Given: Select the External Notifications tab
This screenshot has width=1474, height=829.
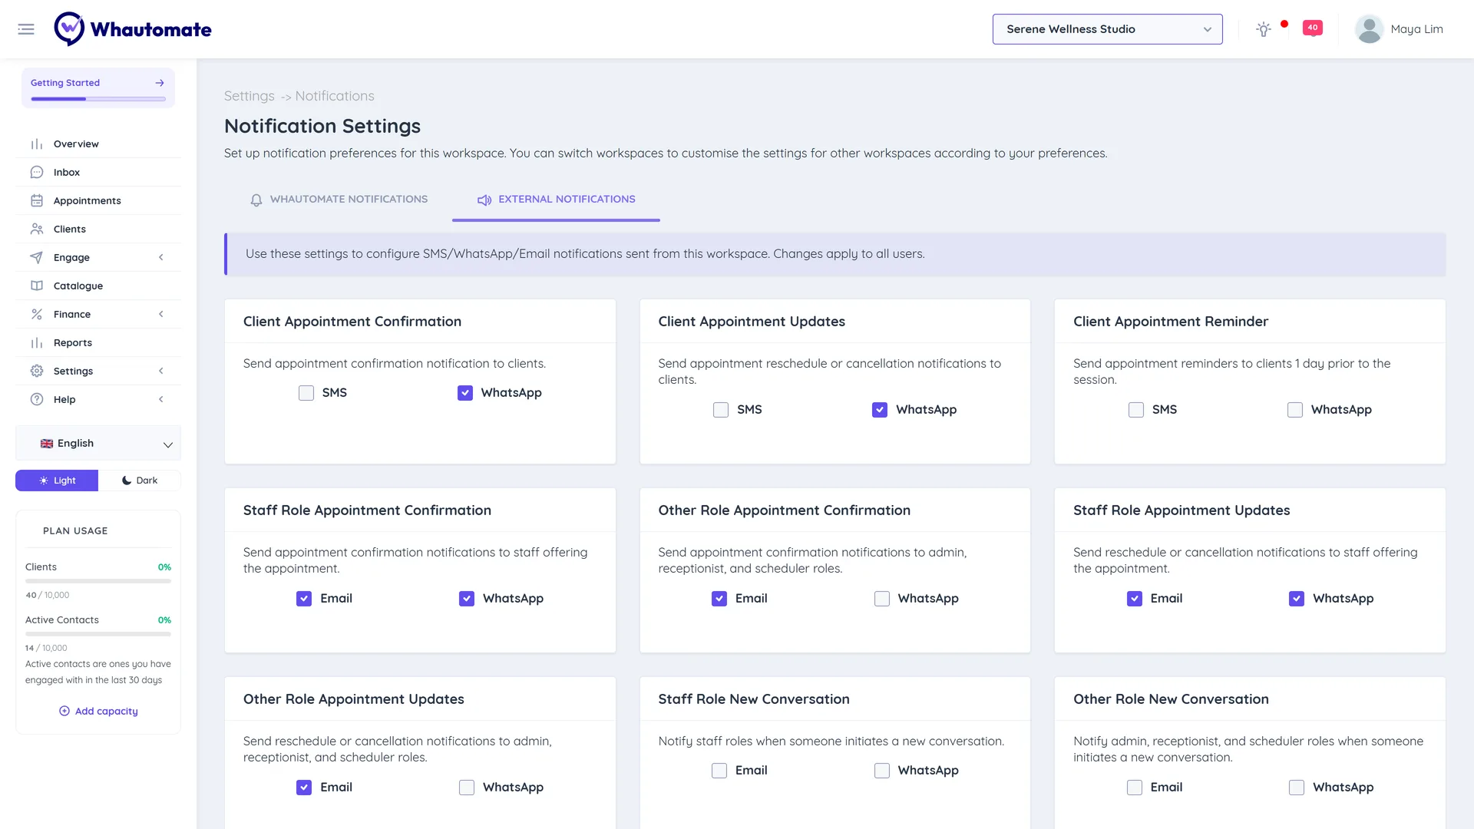Looking at the screenshot, I should (556, 200).
